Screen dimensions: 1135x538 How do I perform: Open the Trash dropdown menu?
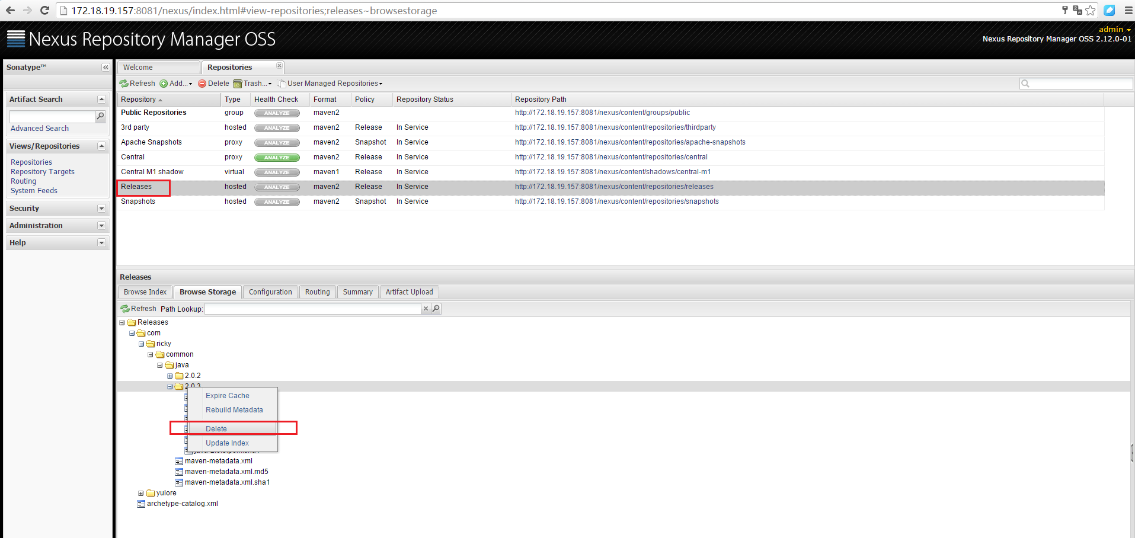tap(252, 84)
